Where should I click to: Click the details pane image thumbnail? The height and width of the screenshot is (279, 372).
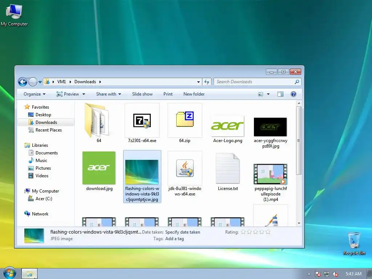pyautogui.click(x=34, y=235)
